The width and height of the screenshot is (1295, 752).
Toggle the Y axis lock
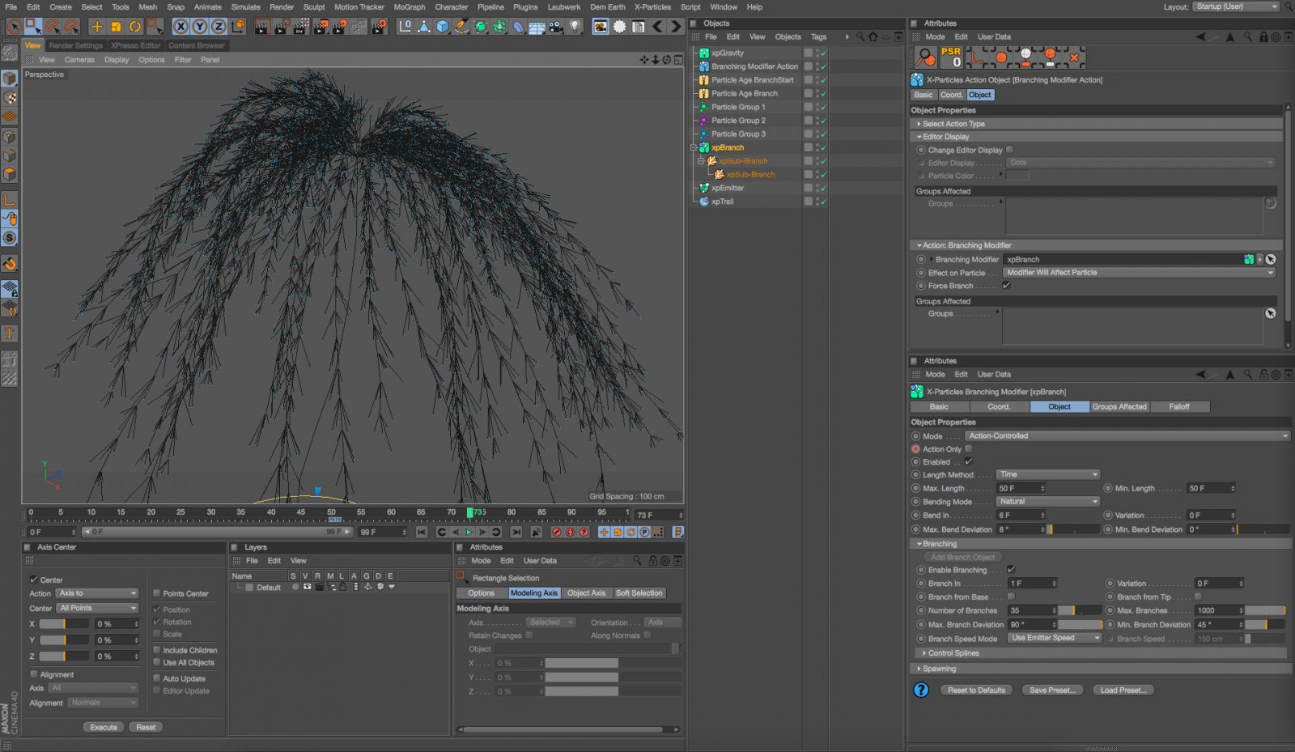tap(199, 27)
